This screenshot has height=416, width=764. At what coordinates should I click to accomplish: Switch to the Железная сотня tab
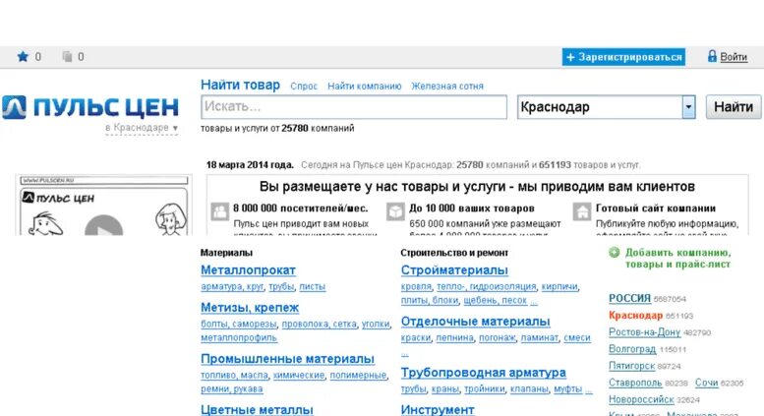[x=447, y=87]
